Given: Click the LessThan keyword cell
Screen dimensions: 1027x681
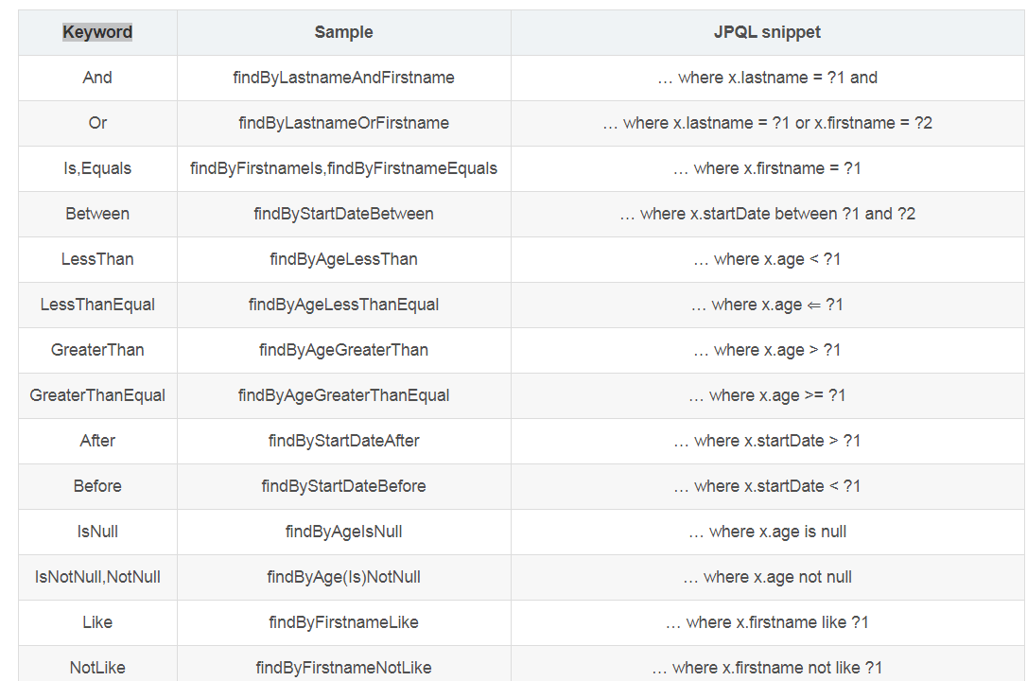Looking at the screenshot, I should 97,259.
